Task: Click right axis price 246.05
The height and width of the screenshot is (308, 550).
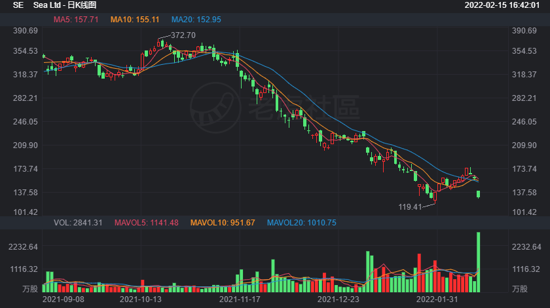Action: click(524, 121)
